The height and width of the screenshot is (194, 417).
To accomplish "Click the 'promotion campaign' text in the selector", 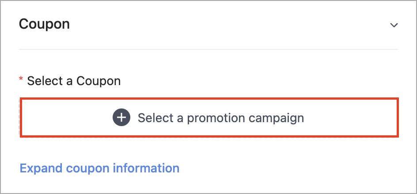I will (245, 118).
